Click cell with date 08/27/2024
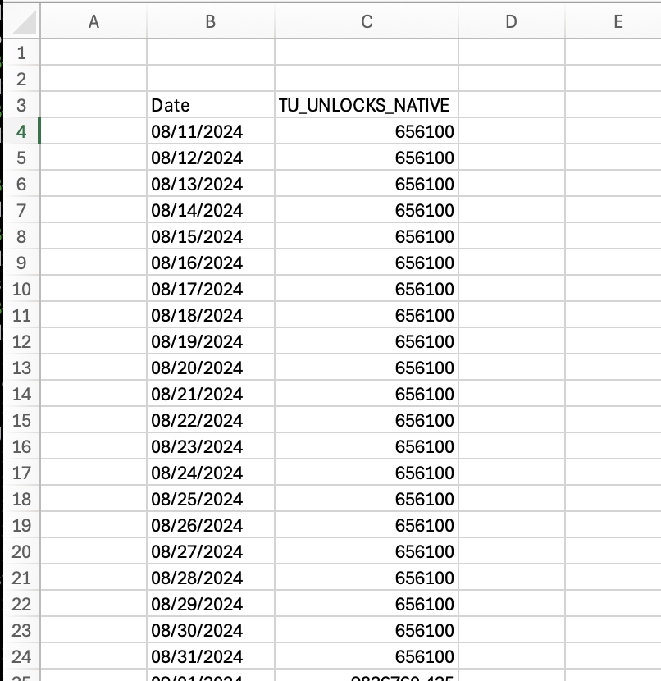 coord(211,551)
